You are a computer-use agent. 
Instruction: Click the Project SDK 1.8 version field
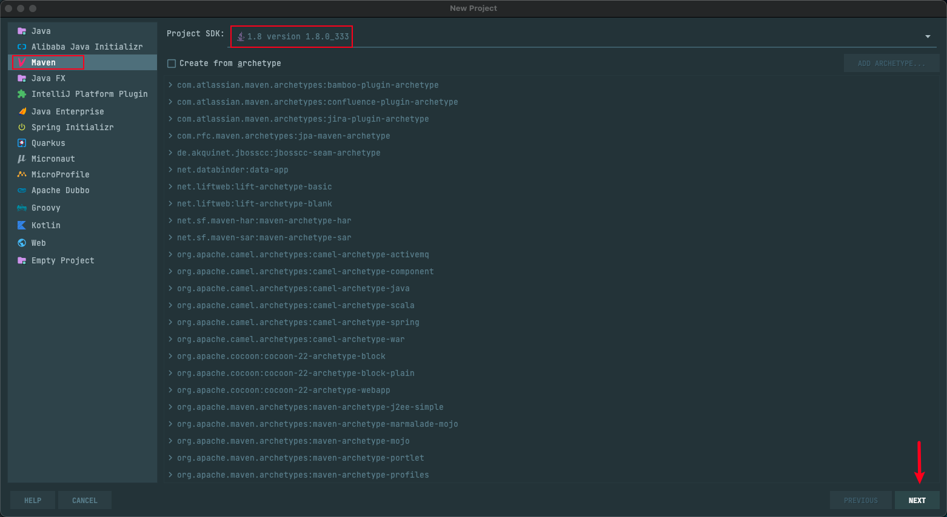click(x=582, y=36)
